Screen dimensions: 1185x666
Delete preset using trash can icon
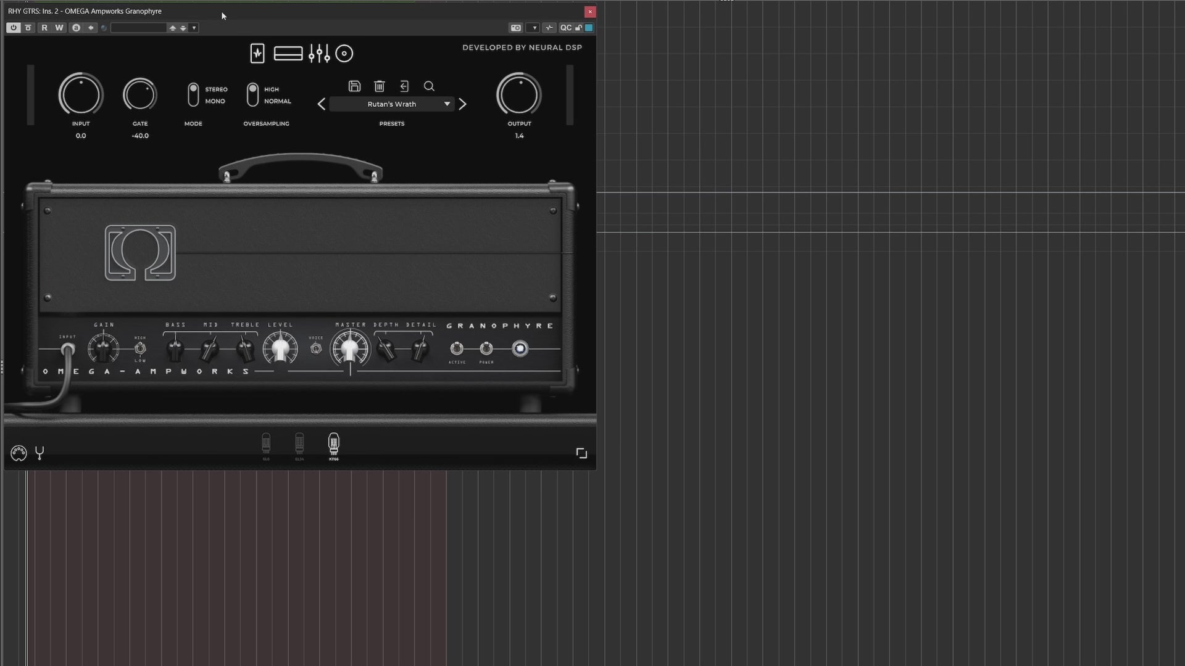[380, 86]
